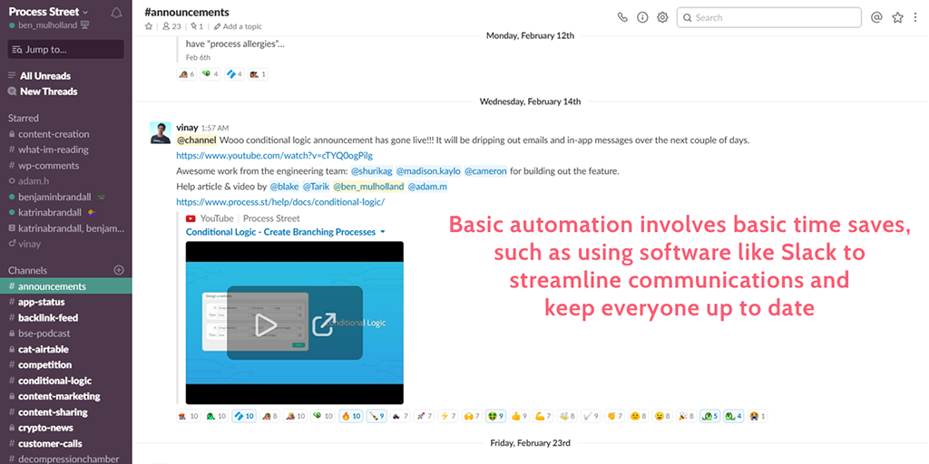Select the announcements channel
The width and height of the screenshot is (929, 464).
coord(65,286)
